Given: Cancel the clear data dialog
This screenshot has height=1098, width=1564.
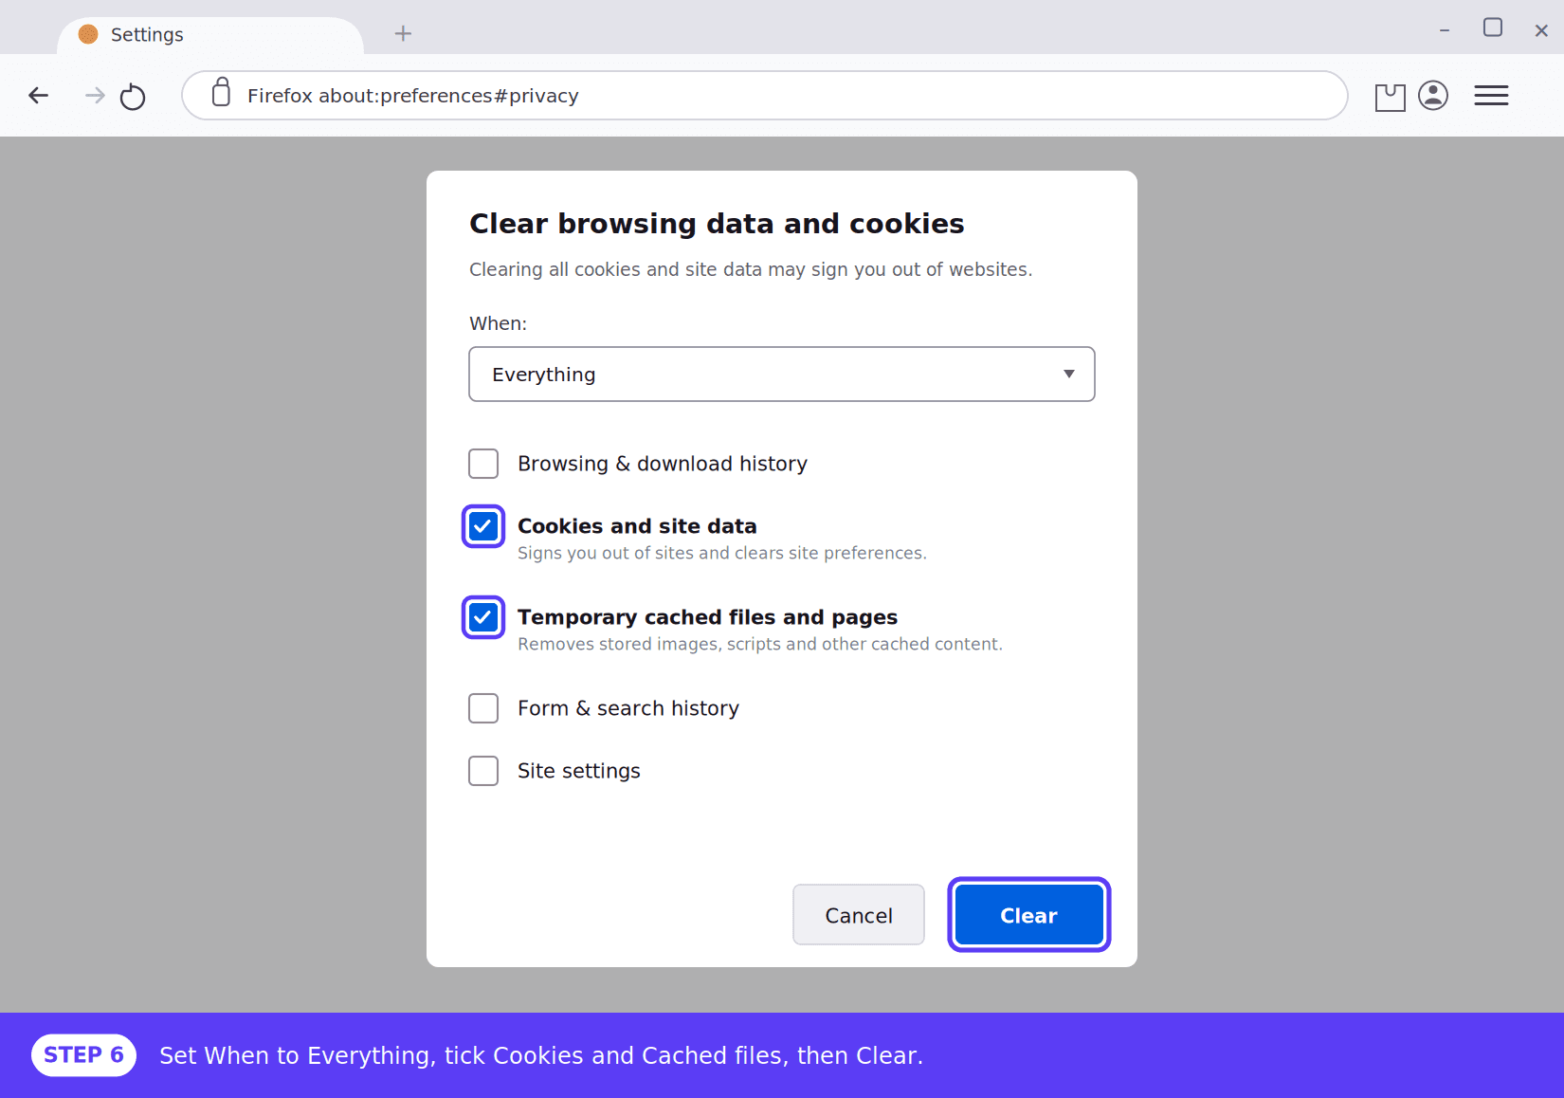Looking at the screenshot, I should pos(859,915).
